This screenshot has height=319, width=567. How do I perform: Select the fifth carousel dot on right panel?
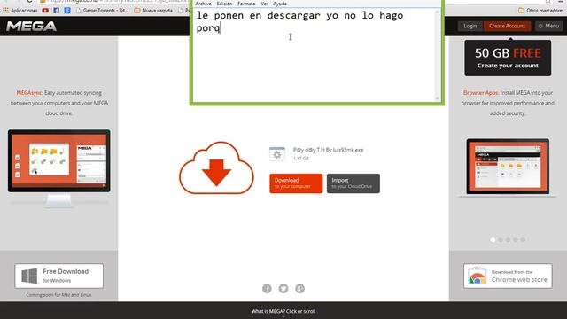click(x=523, y=240)
